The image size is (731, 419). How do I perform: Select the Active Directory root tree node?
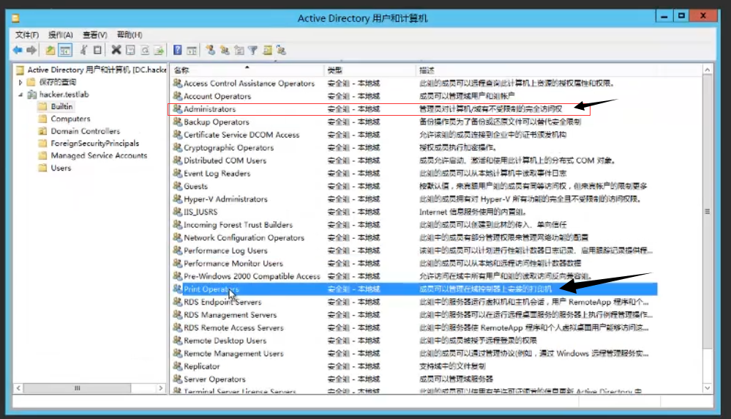tap(97, 70)
